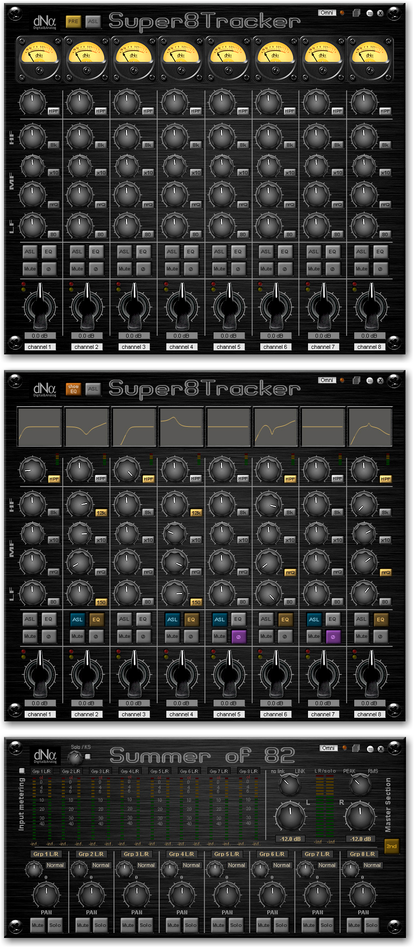Mute Grp 1 L/R in Summer of 82
This screenshot has width=414, height=947.
click(38, 925)
